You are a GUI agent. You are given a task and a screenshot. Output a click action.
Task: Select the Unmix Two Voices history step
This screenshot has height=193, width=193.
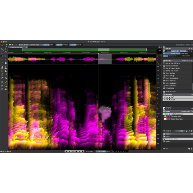click(x=178, y=139)
